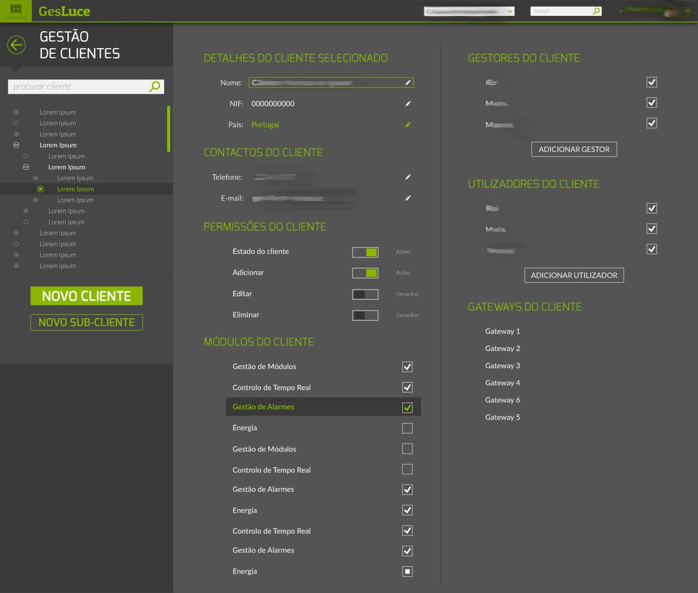698x593 pixels.
Task: Open the Dashboard via the top-left grid icon
Action: click(16, 9)
